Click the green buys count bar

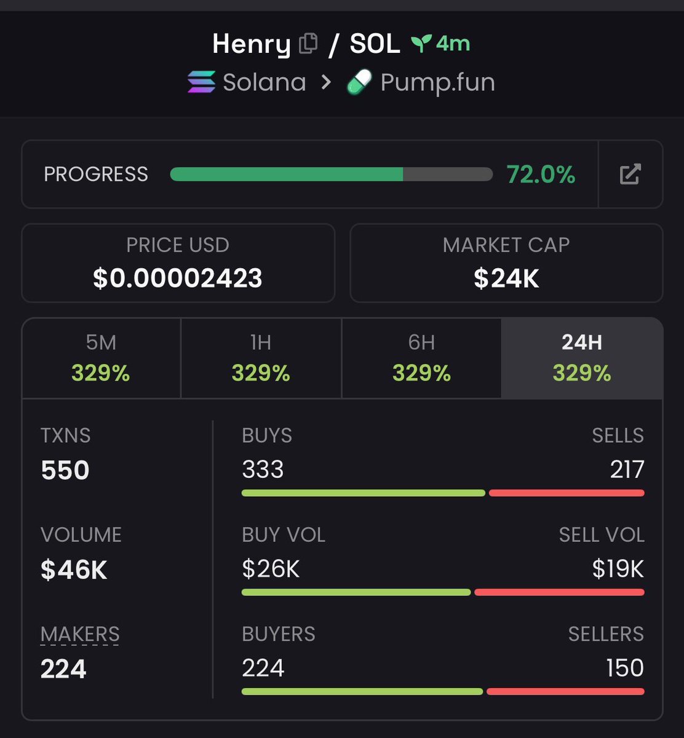coord(363,493)
